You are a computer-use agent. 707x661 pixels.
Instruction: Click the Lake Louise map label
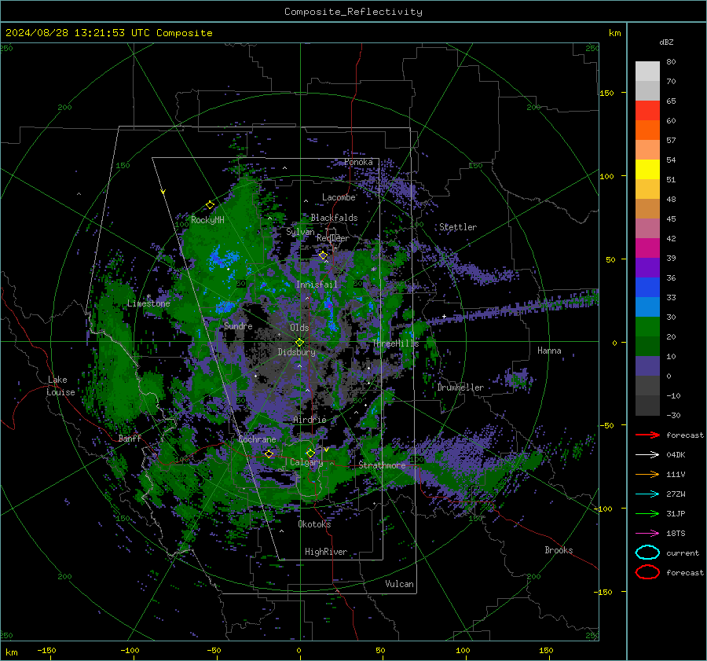coord(60,386)
